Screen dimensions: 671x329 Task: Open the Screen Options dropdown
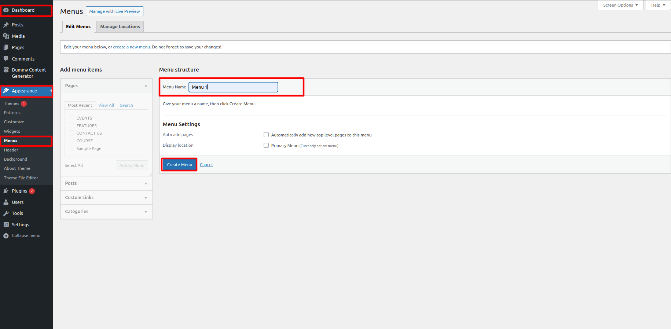620,5
